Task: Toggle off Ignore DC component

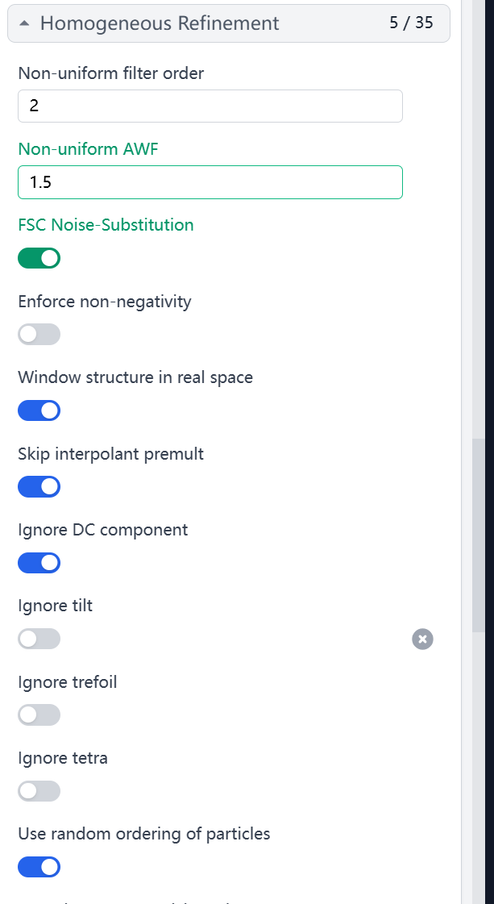Action: (x=39, y=563)
